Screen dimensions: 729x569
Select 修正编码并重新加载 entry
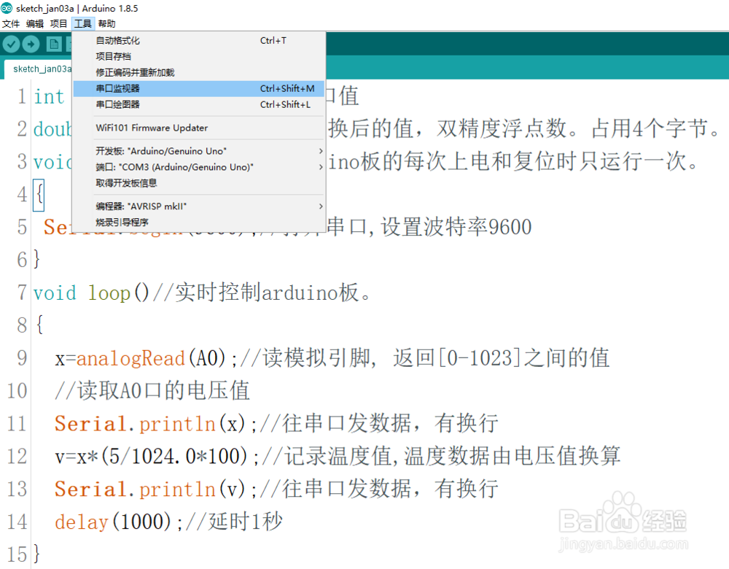pos(199,72)
